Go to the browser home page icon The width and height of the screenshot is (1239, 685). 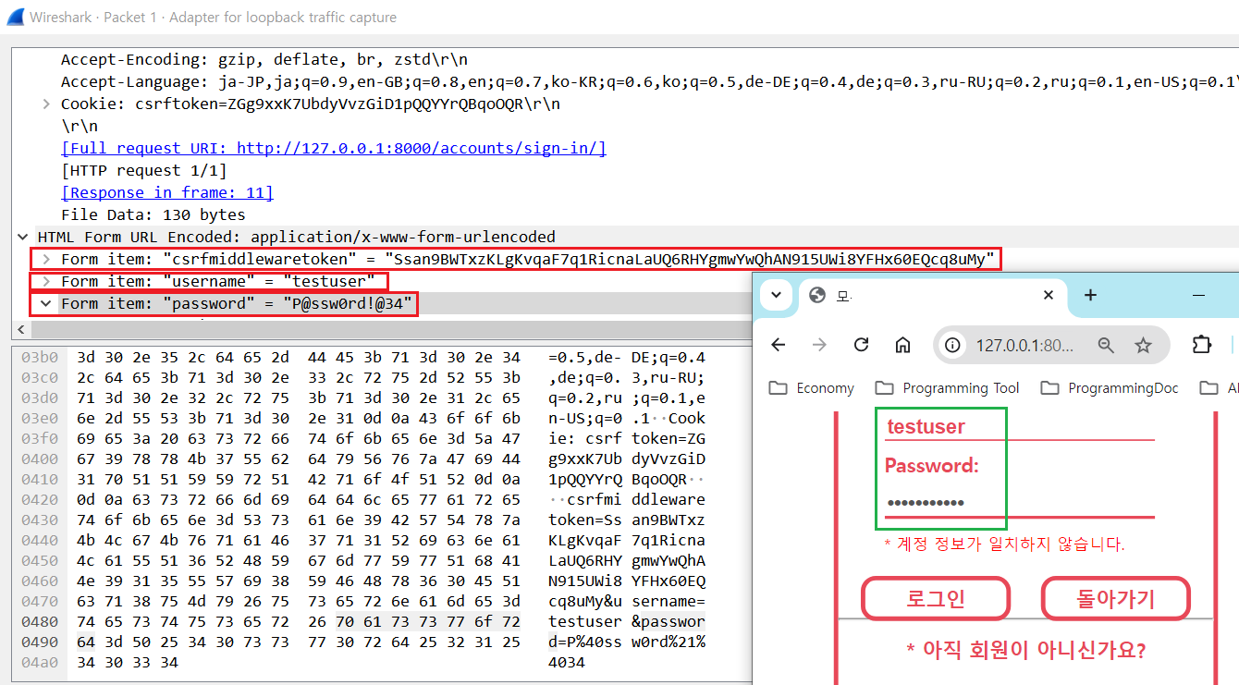click(x=902, y=345)
